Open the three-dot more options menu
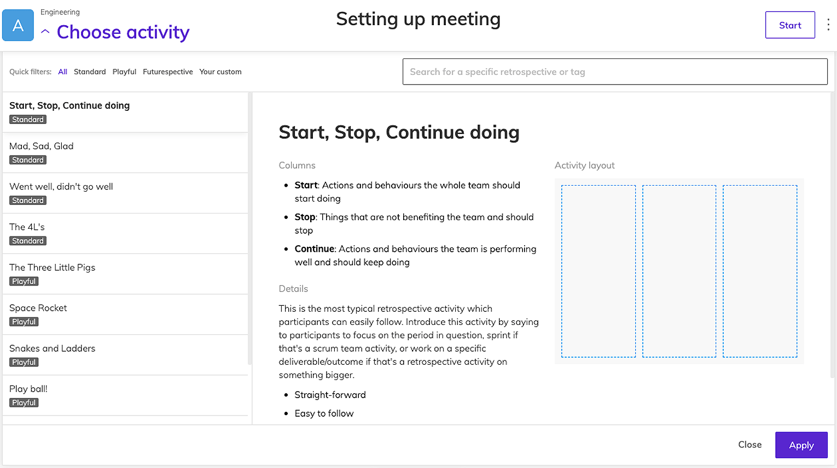Image resolution: width=837 pixels, height=468 pixels. pyautogui.click(x=828, y=25)
